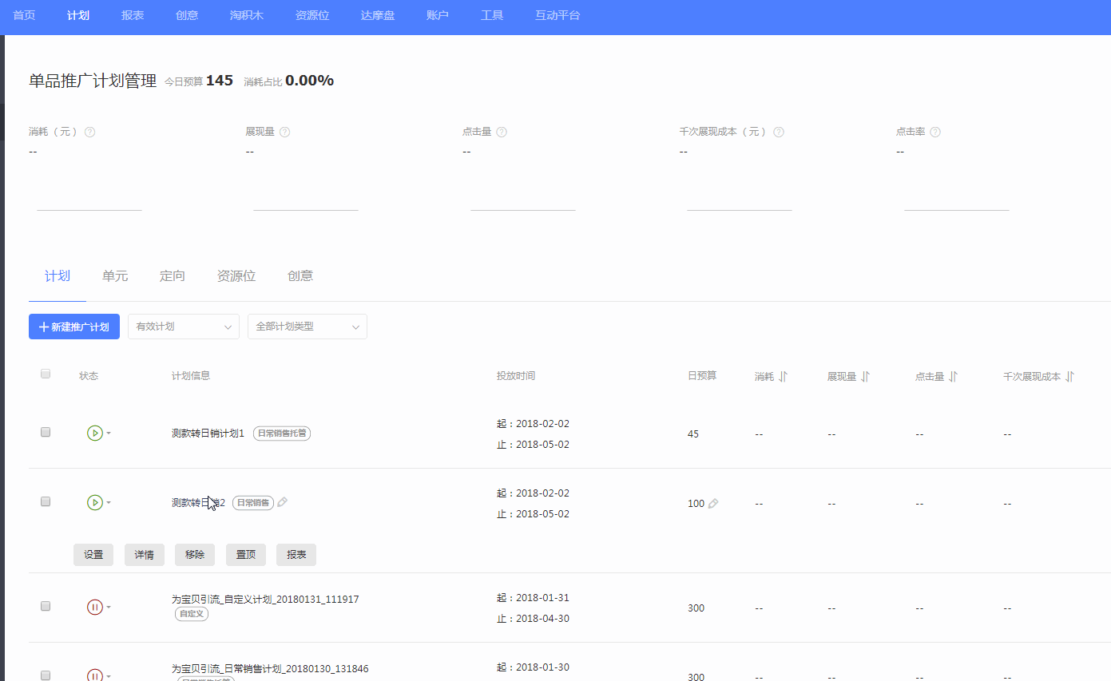Click green play status icon in 日常销售 row
The image size is (1111, 681).
95,502
